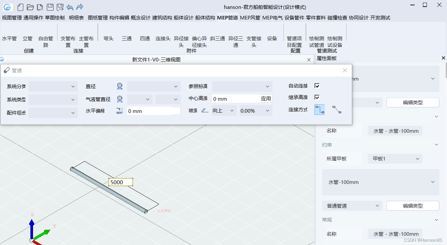
Task: Redo with the forward arrow icon
Action: click(80, 7)
